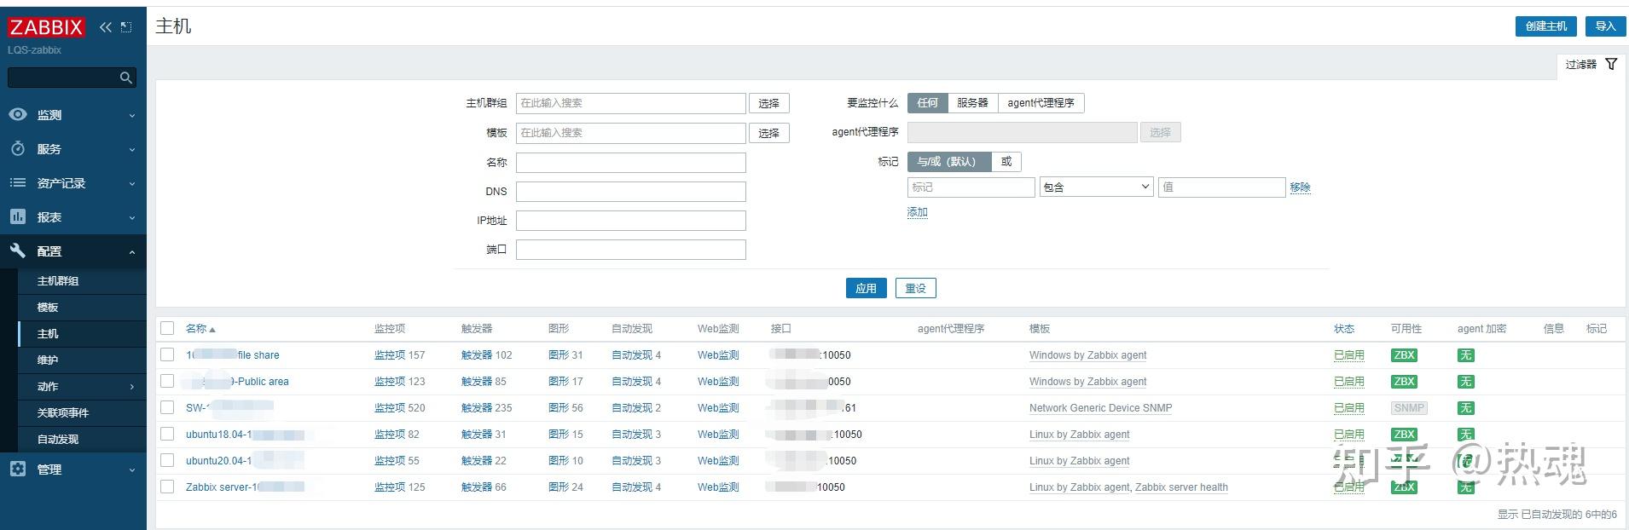Click 选择 next to 模板 field
Screen dimensions: 1629x530
click(x=768, y=133)
